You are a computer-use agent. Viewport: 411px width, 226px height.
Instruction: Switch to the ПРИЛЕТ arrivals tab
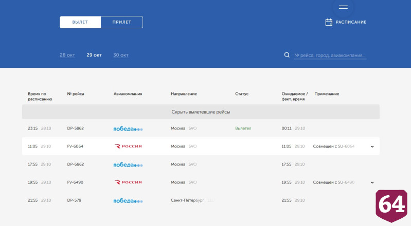click(x=122, y=22)
